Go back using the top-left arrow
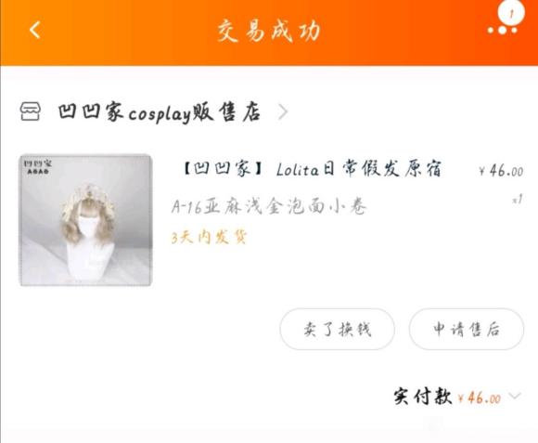The width and height of the screenshot is (538, 443). (x=34, y=30)
